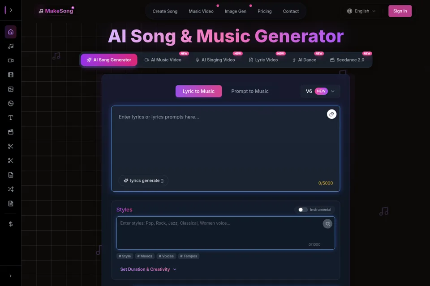Open Image Gen in the top navigation
The height and width of the screenshot is (286, 430).
tap(236, 11)
